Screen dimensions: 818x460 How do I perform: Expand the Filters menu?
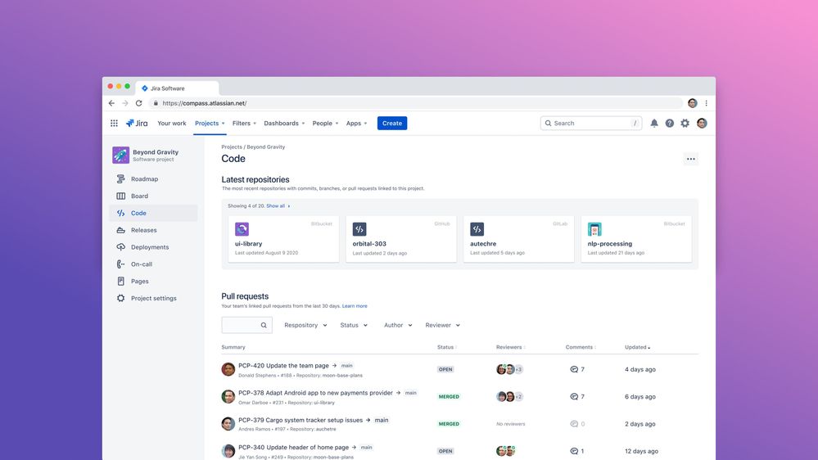[x=244, y=123]
